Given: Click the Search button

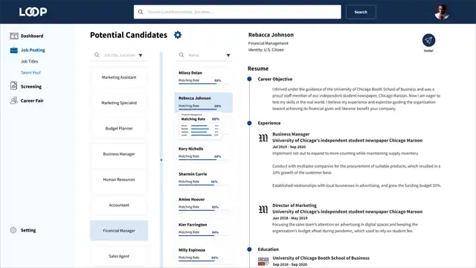Looking at the screenshot, I should coord(361,12).
